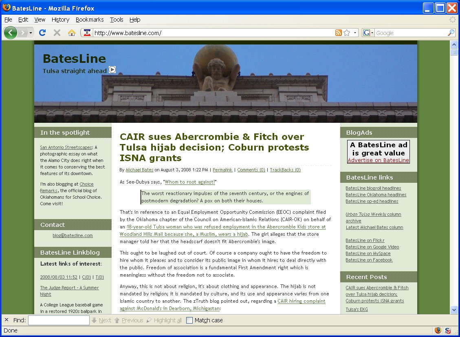Screen dimensions: 460x337
Task: Open the address bar history dropdown
Action: (355, 33)
